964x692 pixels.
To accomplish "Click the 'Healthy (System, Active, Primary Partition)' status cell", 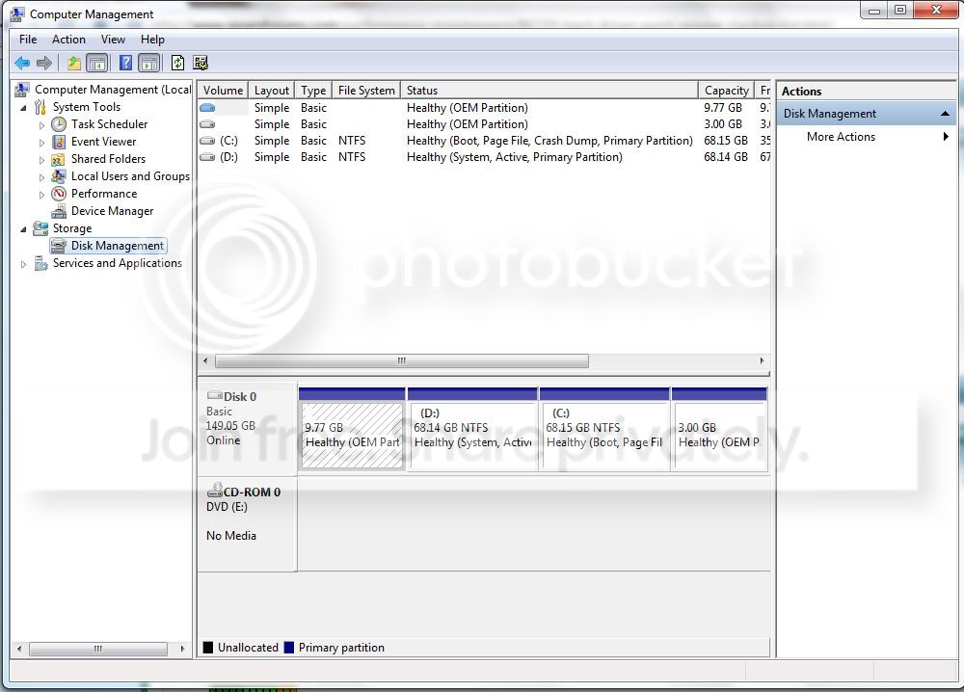I will pyautogui.click(x=514, y=157).
